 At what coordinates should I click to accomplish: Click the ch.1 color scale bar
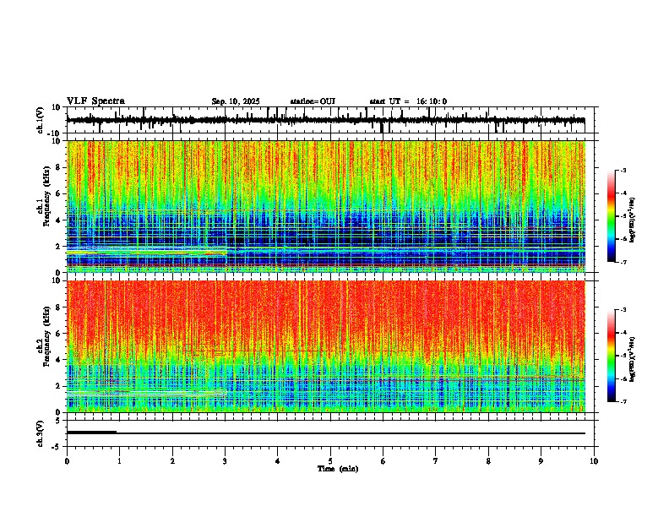(612, 216)
